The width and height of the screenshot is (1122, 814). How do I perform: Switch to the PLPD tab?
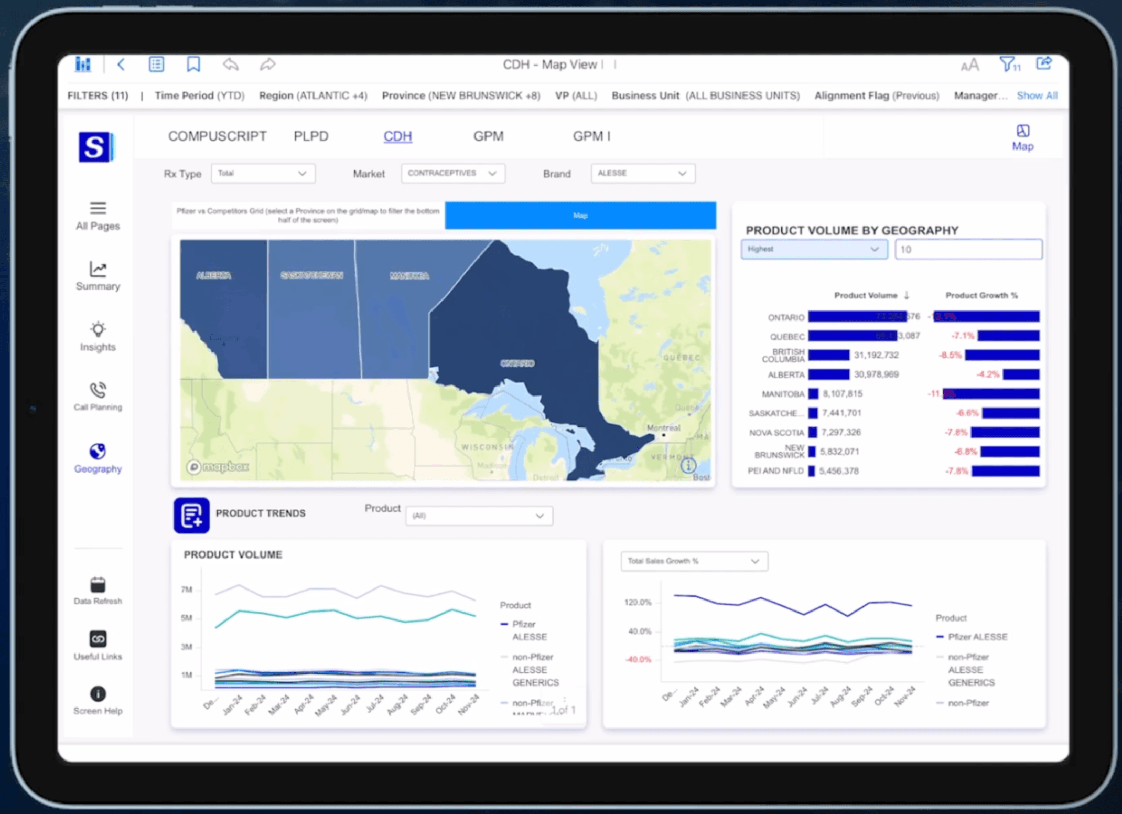(311, 136)
